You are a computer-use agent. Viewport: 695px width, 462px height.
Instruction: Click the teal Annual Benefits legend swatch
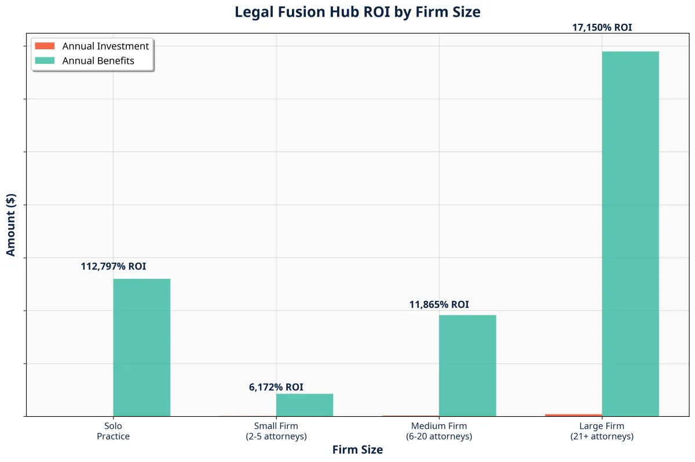pos(45,60)
